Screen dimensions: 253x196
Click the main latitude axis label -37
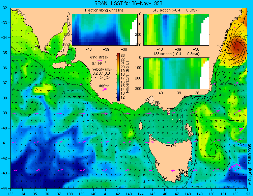point(4,83)
